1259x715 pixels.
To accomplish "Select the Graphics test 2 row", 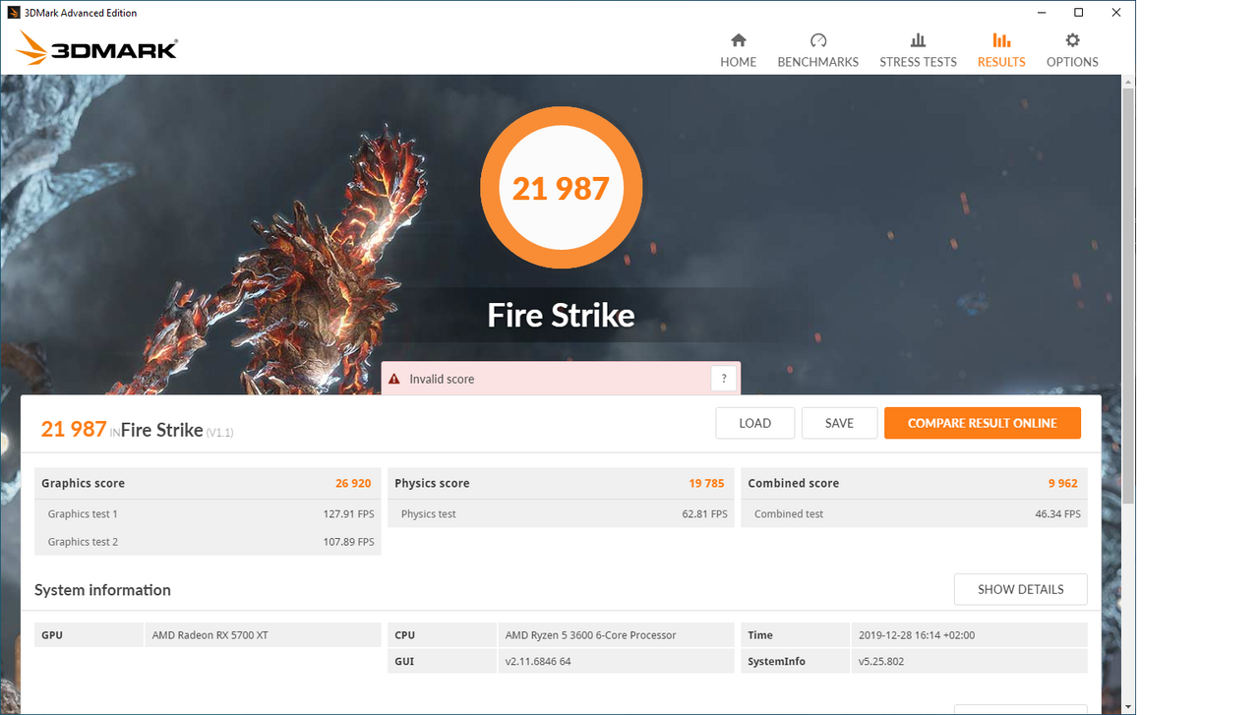I will tap(208, 541).
